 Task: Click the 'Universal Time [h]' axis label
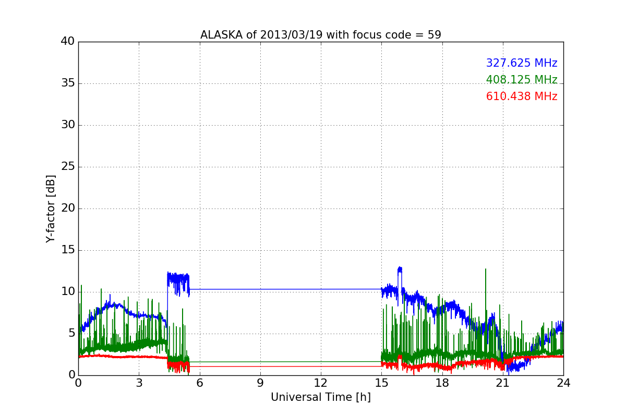pos(321,397)
